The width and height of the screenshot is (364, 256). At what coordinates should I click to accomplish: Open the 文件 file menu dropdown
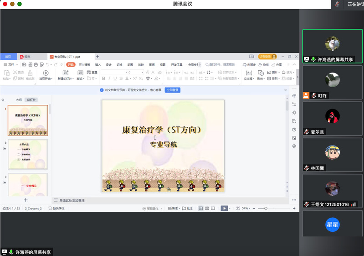pyautogui.click(x=13, y=65)
